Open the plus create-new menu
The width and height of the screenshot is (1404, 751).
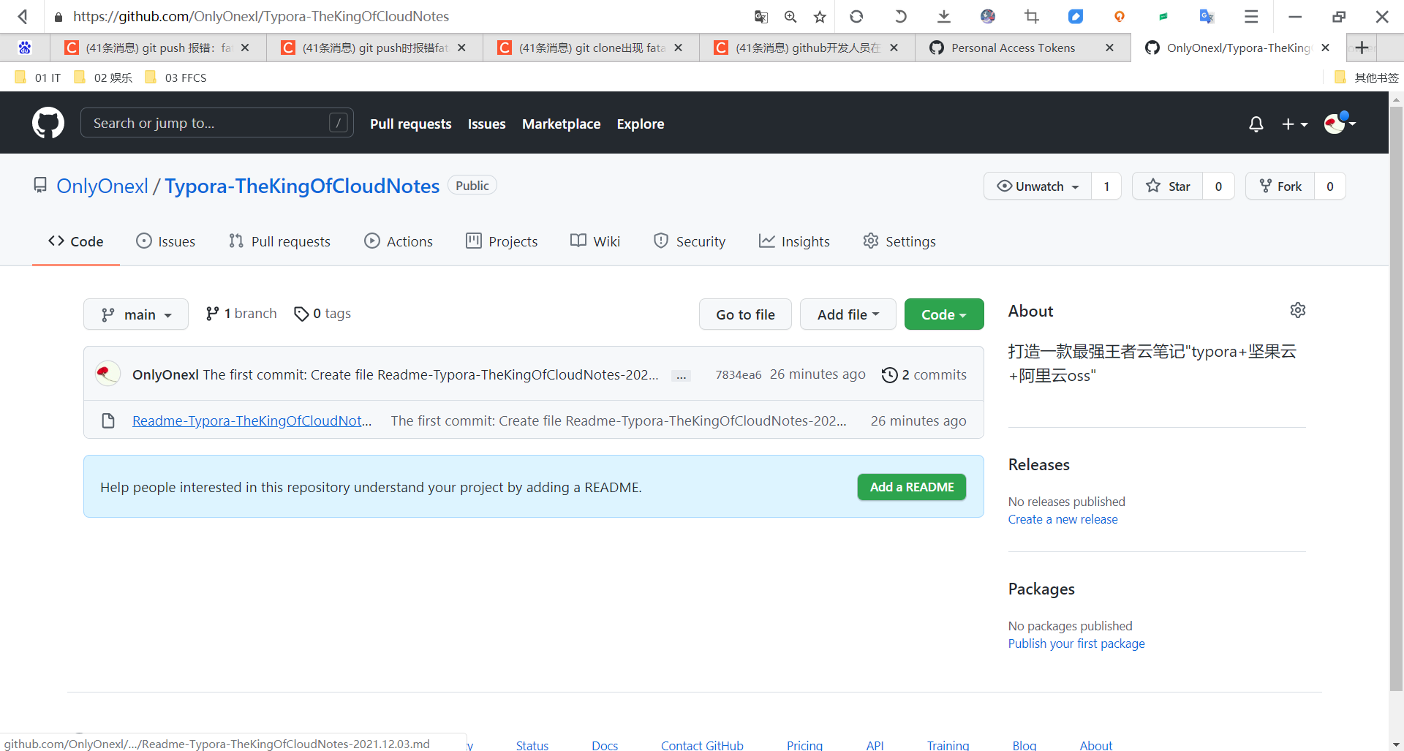coord(1294,124)
